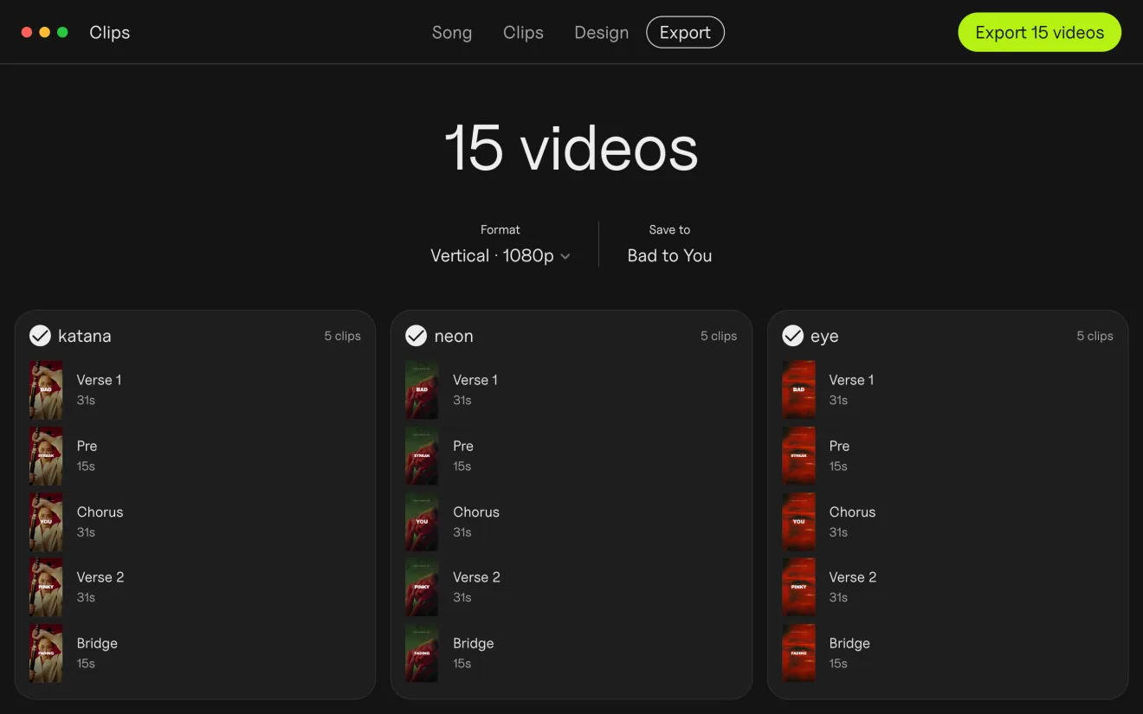Click the "15 videos" heading
The height and width of the screenshot is (714, 1143).
571,148
